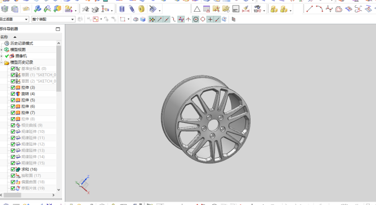Select the Arc curve tool
The width and height of the screenshot is (376, 205).
click(319, 9)
